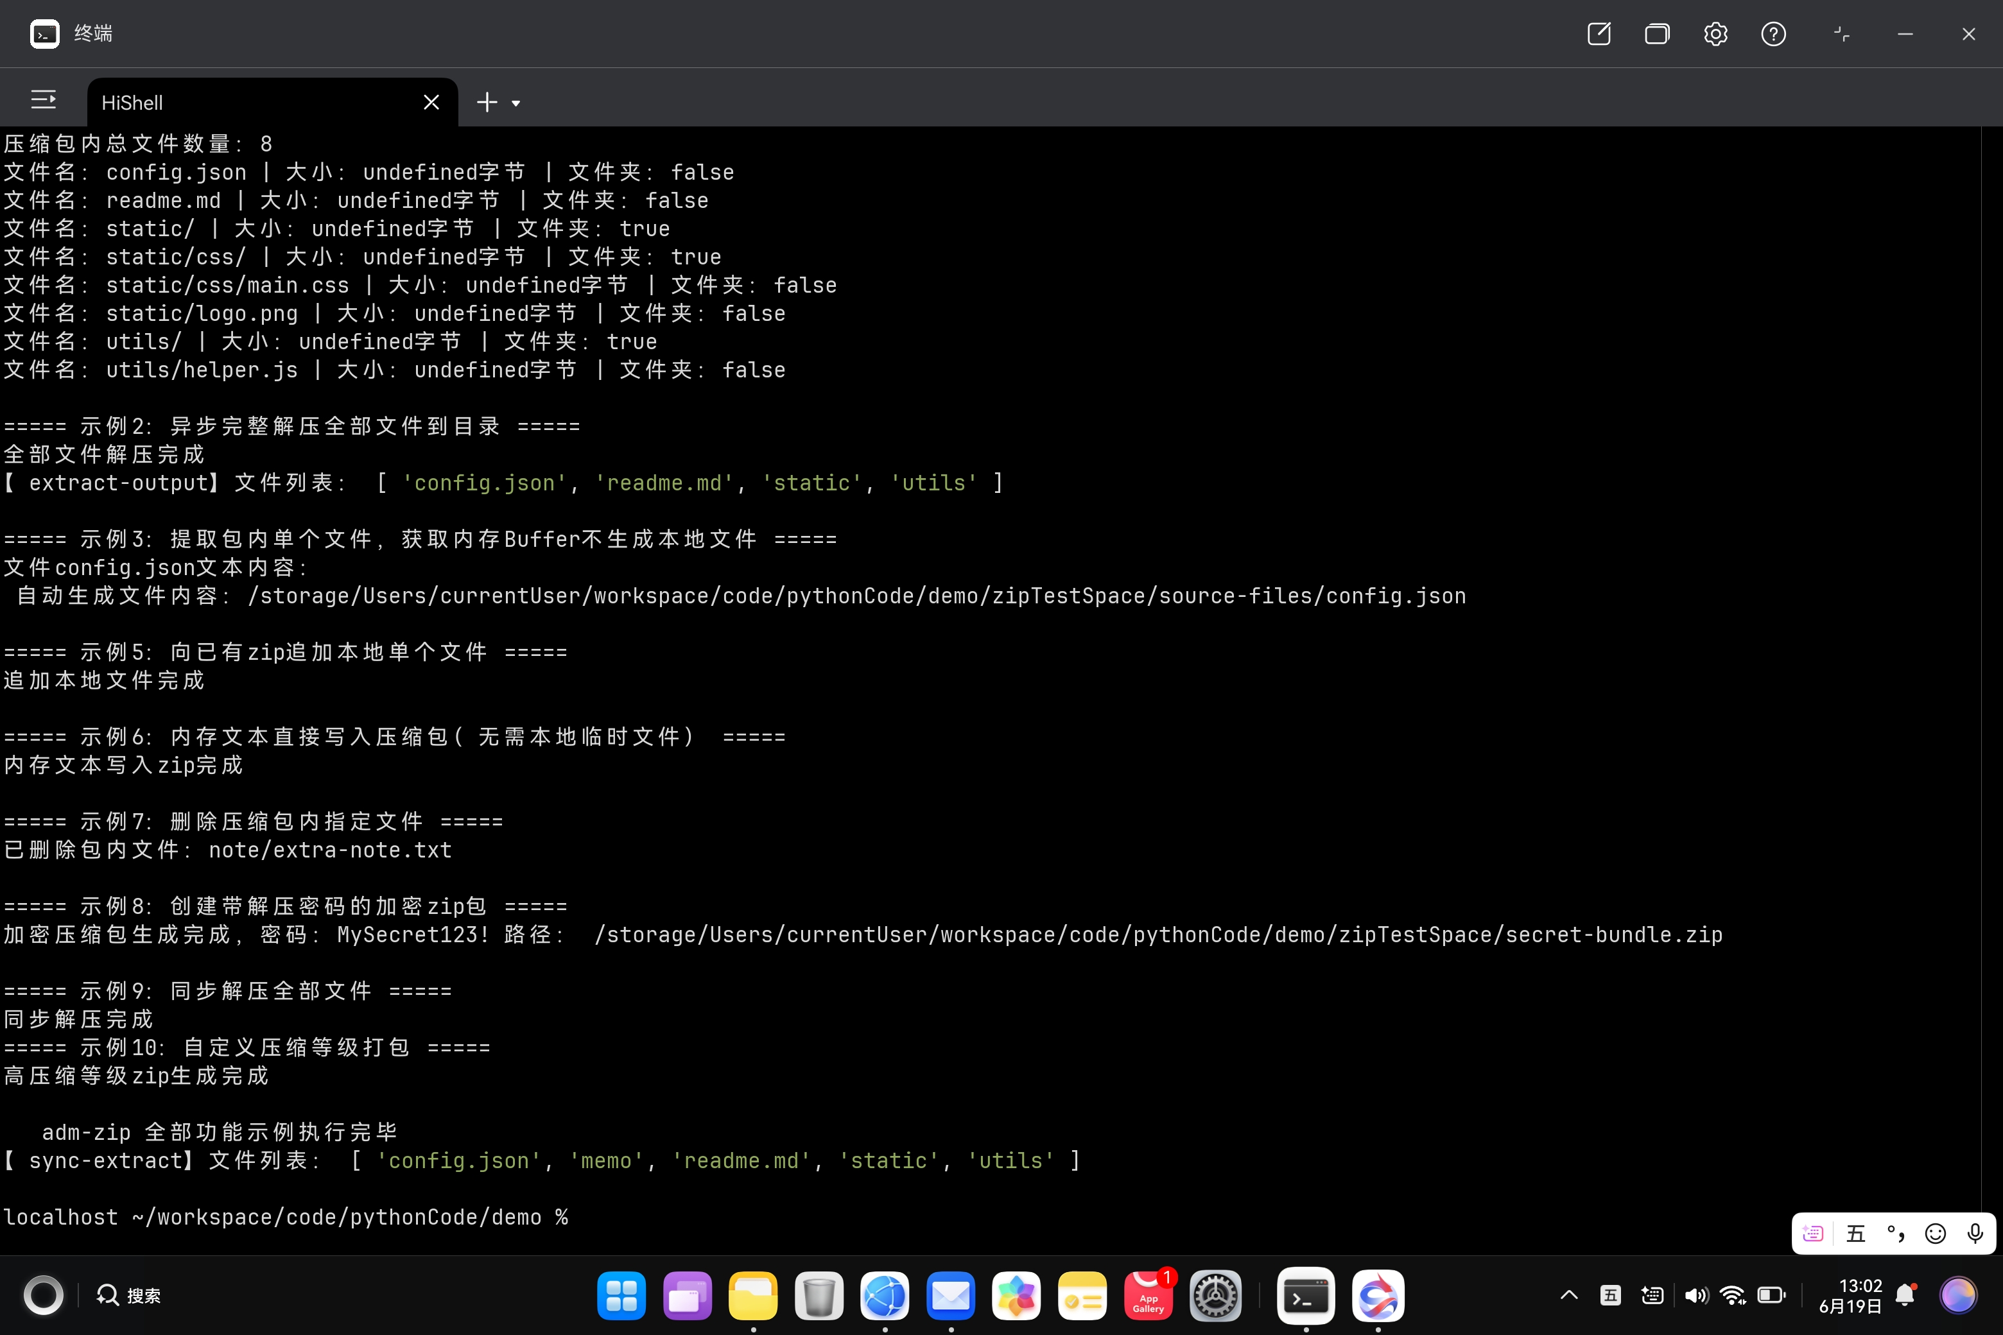The image size is (2003, 1335).
Task: Toggle punctuation mode on IME bar
Action: [x=1895, y=1233]
